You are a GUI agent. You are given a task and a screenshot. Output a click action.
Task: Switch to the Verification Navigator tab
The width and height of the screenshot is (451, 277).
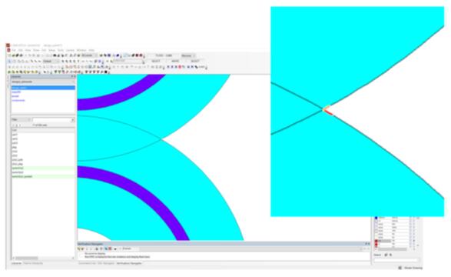click(129, 263)
